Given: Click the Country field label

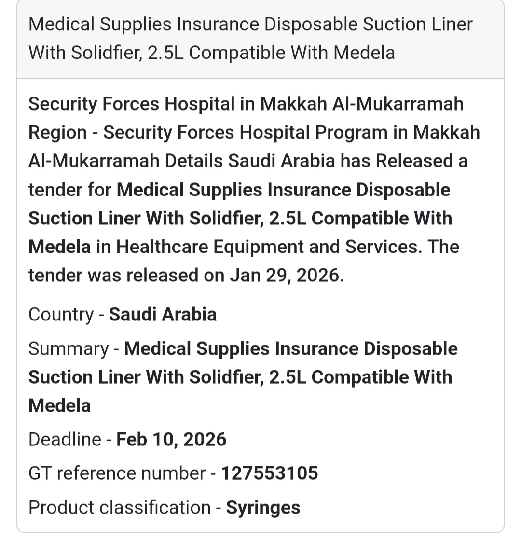Looking at the screenshot, I should coord(61,314).
